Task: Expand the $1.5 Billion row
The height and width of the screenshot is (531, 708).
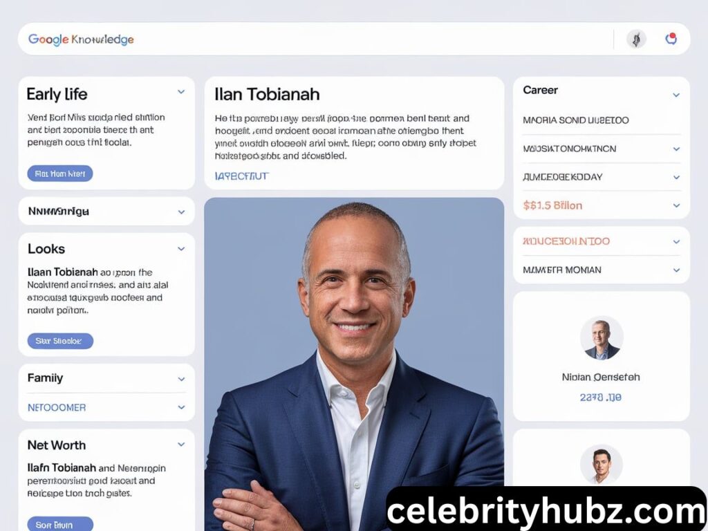Action: click(x=602, y=205)
